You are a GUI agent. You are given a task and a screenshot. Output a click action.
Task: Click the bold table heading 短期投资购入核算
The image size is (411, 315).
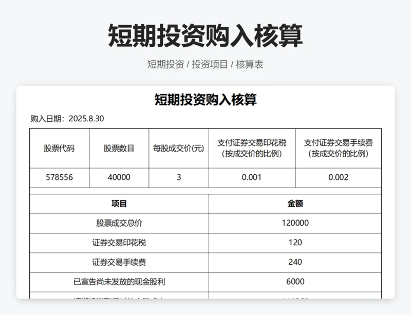click(x=206, y=100)
